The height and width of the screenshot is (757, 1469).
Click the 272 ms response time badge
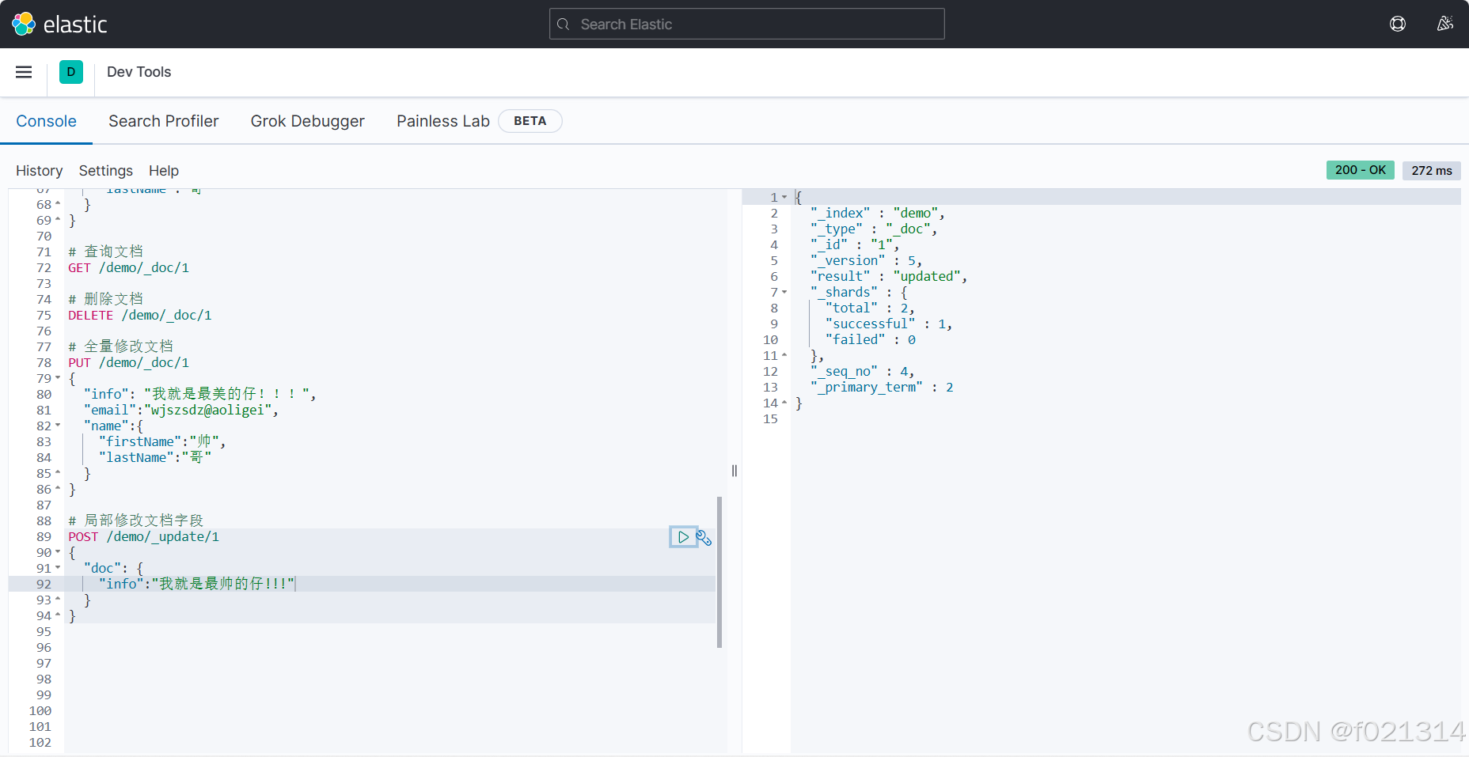1432,170
